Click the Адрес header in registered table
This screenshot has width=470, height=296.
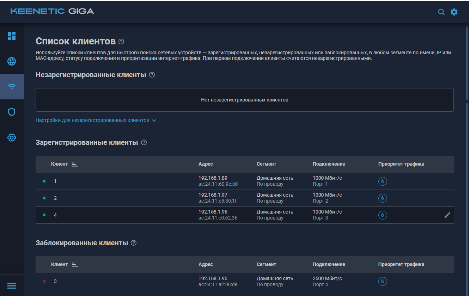click(x=206, y=164)
